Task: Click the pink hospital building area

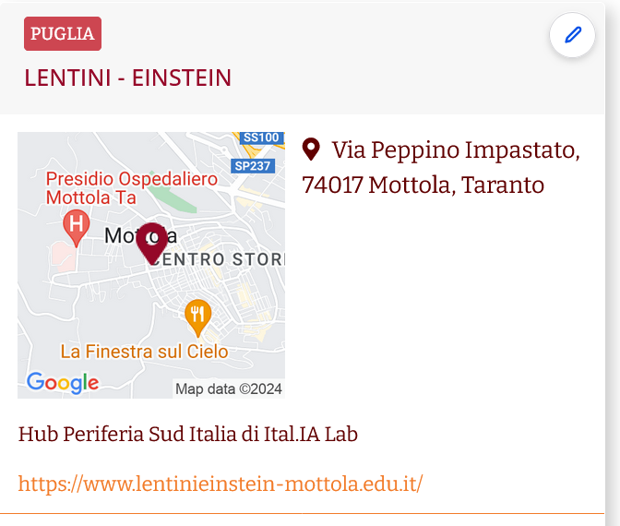Action: tap(64, 257)
